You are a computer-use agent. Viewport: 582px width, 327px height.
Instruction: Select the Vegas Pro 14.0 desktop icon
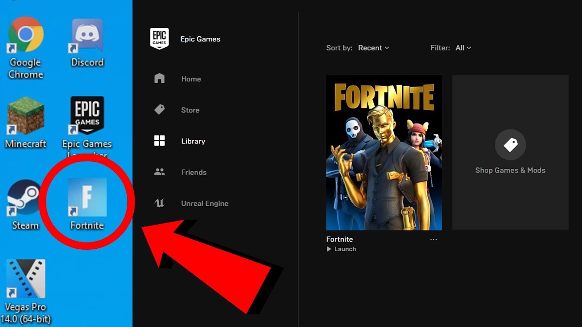[26, 278]
